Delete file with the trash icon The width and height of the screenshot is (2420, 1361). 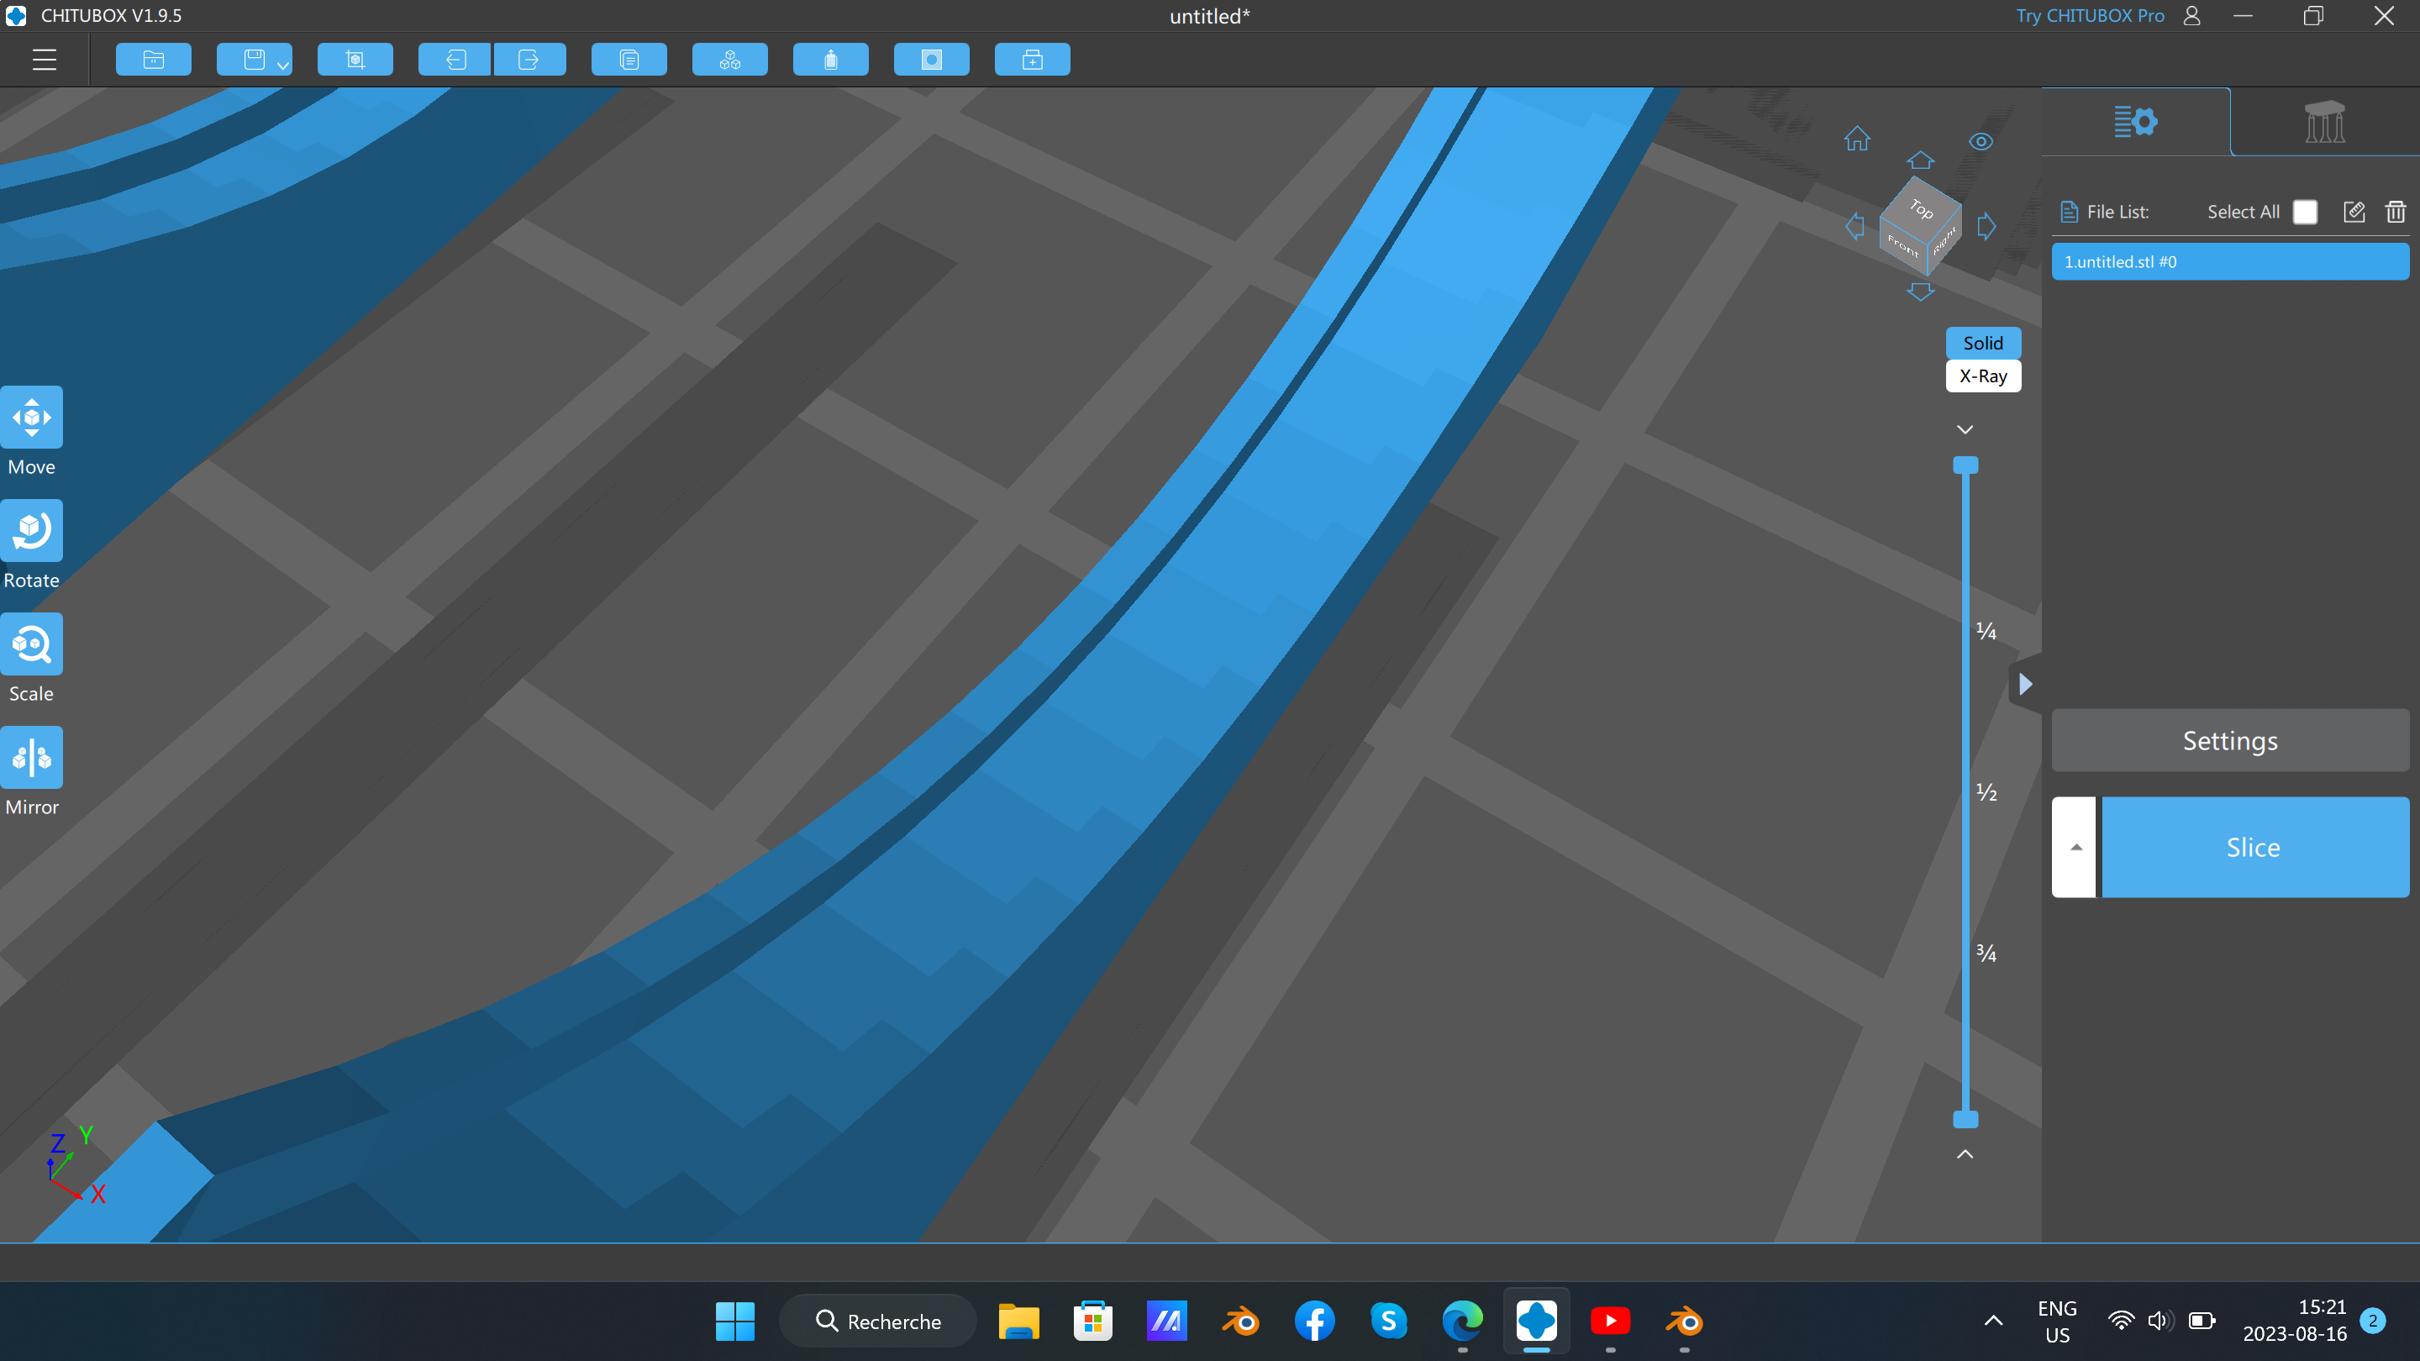(x=2395, y=212)
